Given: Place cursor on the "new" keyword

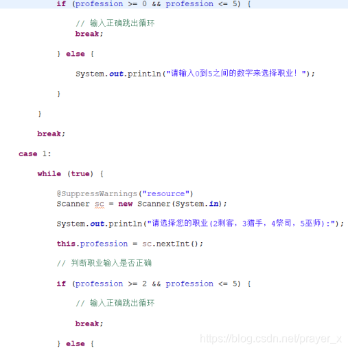Looking at the screenshot, I should point(126,204).
